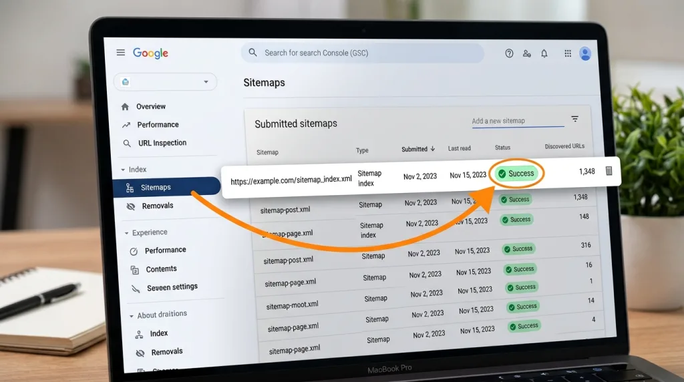Image resolution: width=684 pixels, height=382 pixels.
Task: Open the https://example.com/sitemap_index.xml link
Action: tap(291, 180)
